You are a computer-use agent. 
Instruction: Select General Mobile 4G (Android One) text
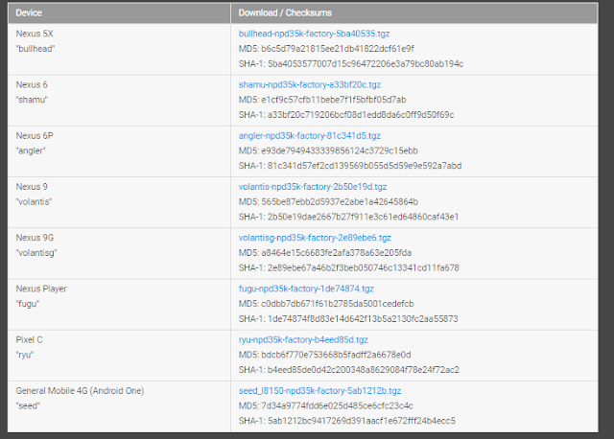[x=80, y=390]
